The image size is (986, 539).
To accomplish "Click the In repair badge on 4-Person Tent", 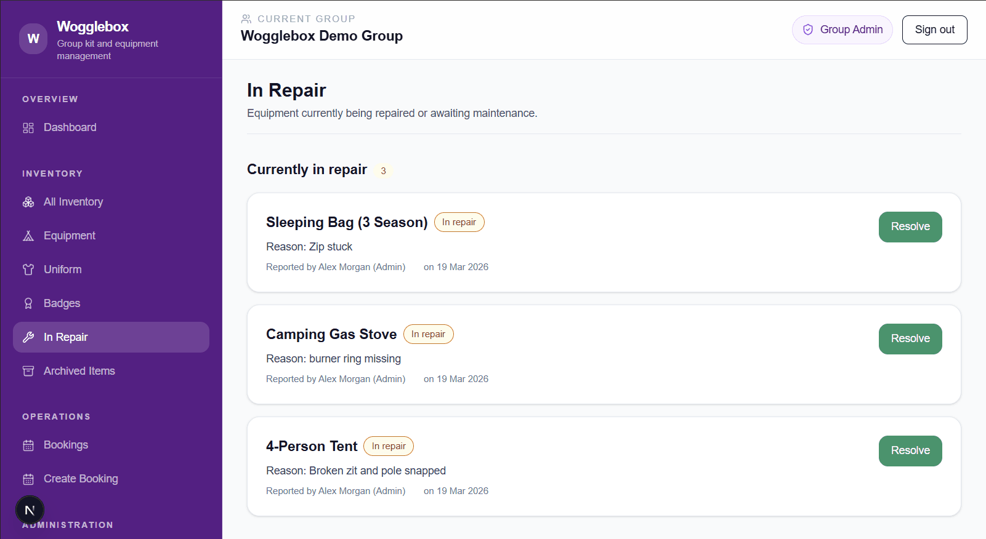I will click(388, 445).
